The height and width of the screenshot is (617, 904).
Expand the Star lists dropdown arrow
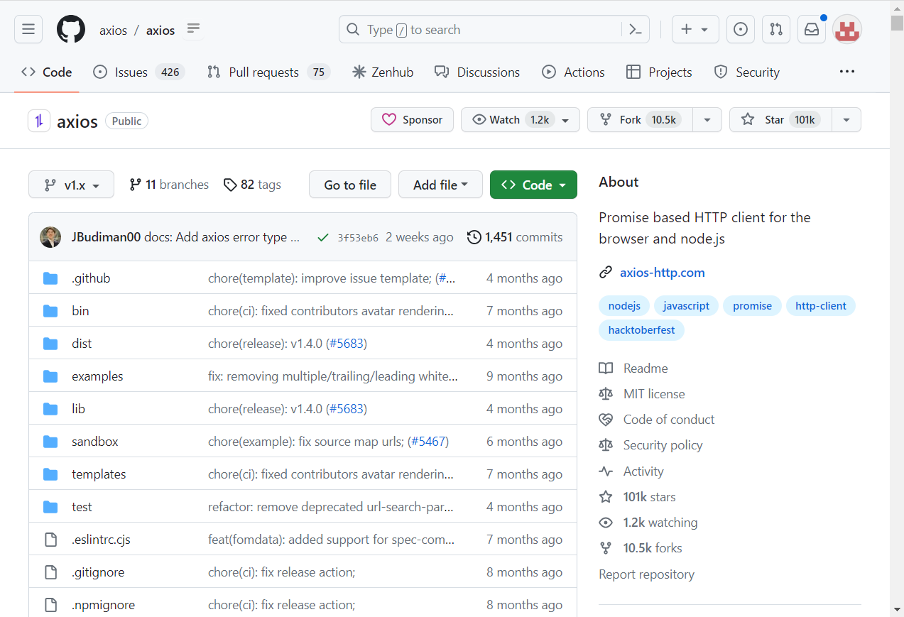click(x=846, y=120)
